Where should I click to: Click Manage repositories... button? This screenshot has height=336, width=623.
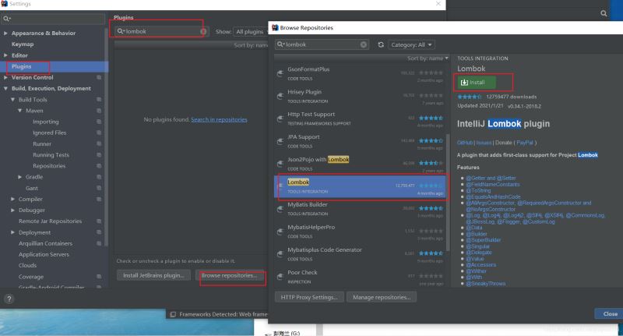coord(382,297)
